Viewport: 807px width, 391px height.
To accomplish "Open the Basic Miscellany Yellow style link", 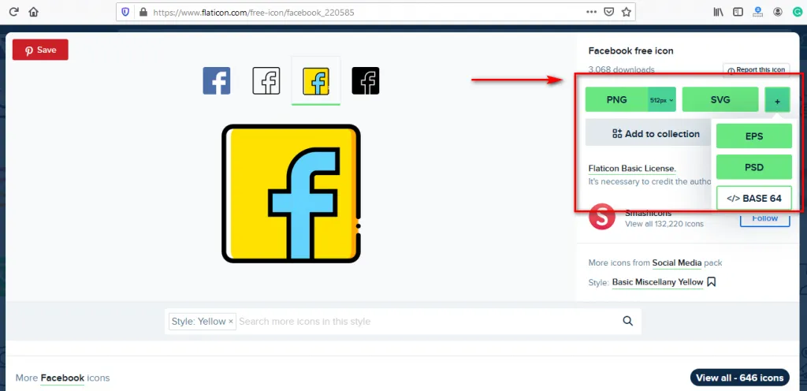I will 657,282.
